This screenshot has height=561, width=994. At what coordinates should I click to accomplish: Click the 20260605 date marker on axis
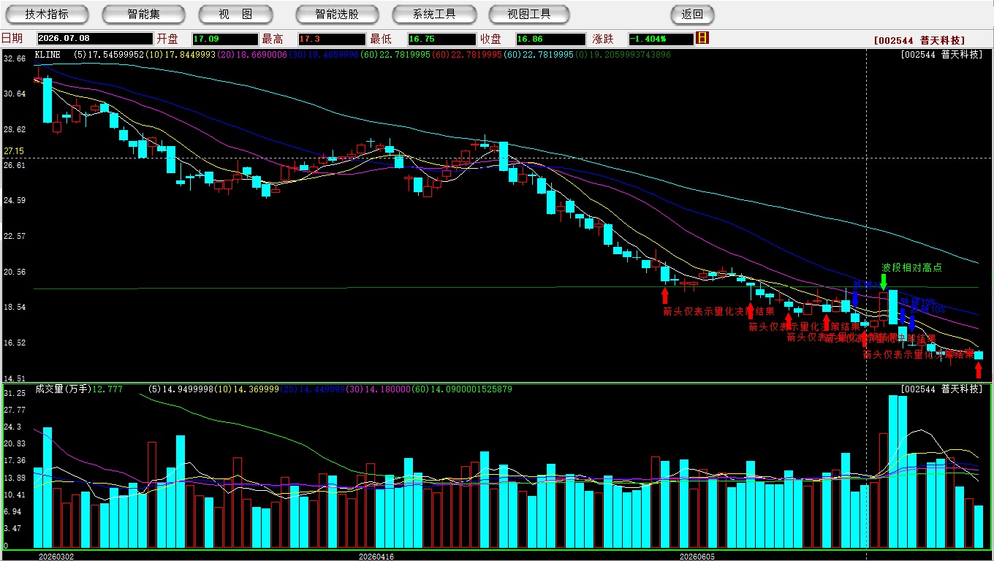(697, 556)
